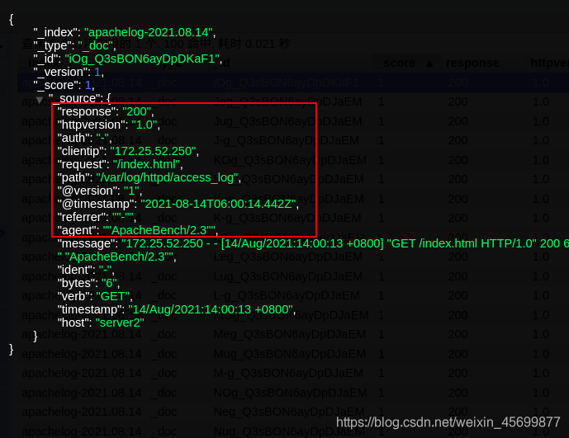Select the @timestamp value "2021-08-14T06:00:14.442Z"

tap(218, 204)
